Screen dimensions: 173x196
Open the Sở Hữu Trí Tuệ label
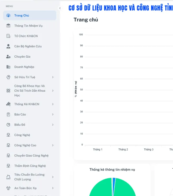[25, 77]
